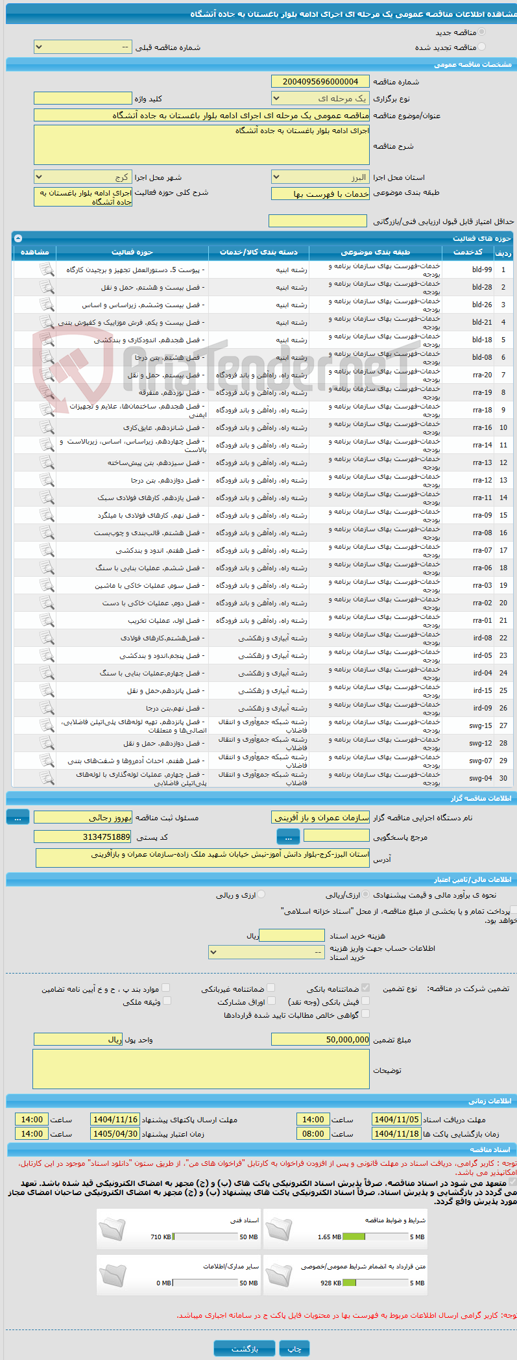Click the ellipsis button beside مرجع پاسخگویی
517x1360 pixels.
click(289, 837)
